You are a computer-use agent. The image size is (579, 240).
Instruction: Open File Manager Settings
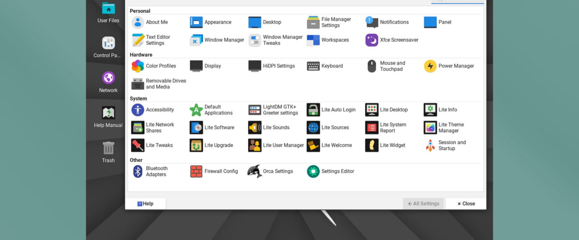(329, 22)
